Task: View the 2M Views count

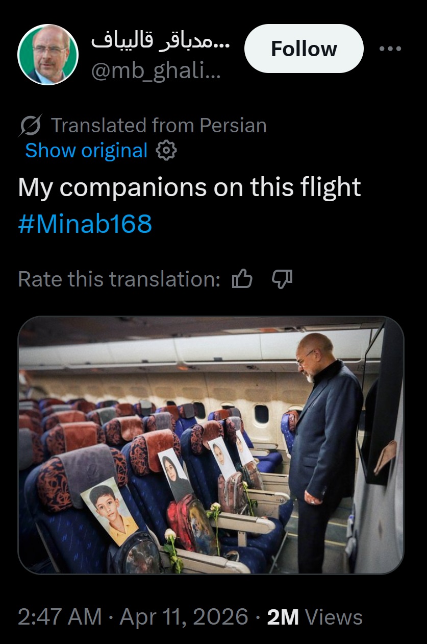Action: click(315, 617)
